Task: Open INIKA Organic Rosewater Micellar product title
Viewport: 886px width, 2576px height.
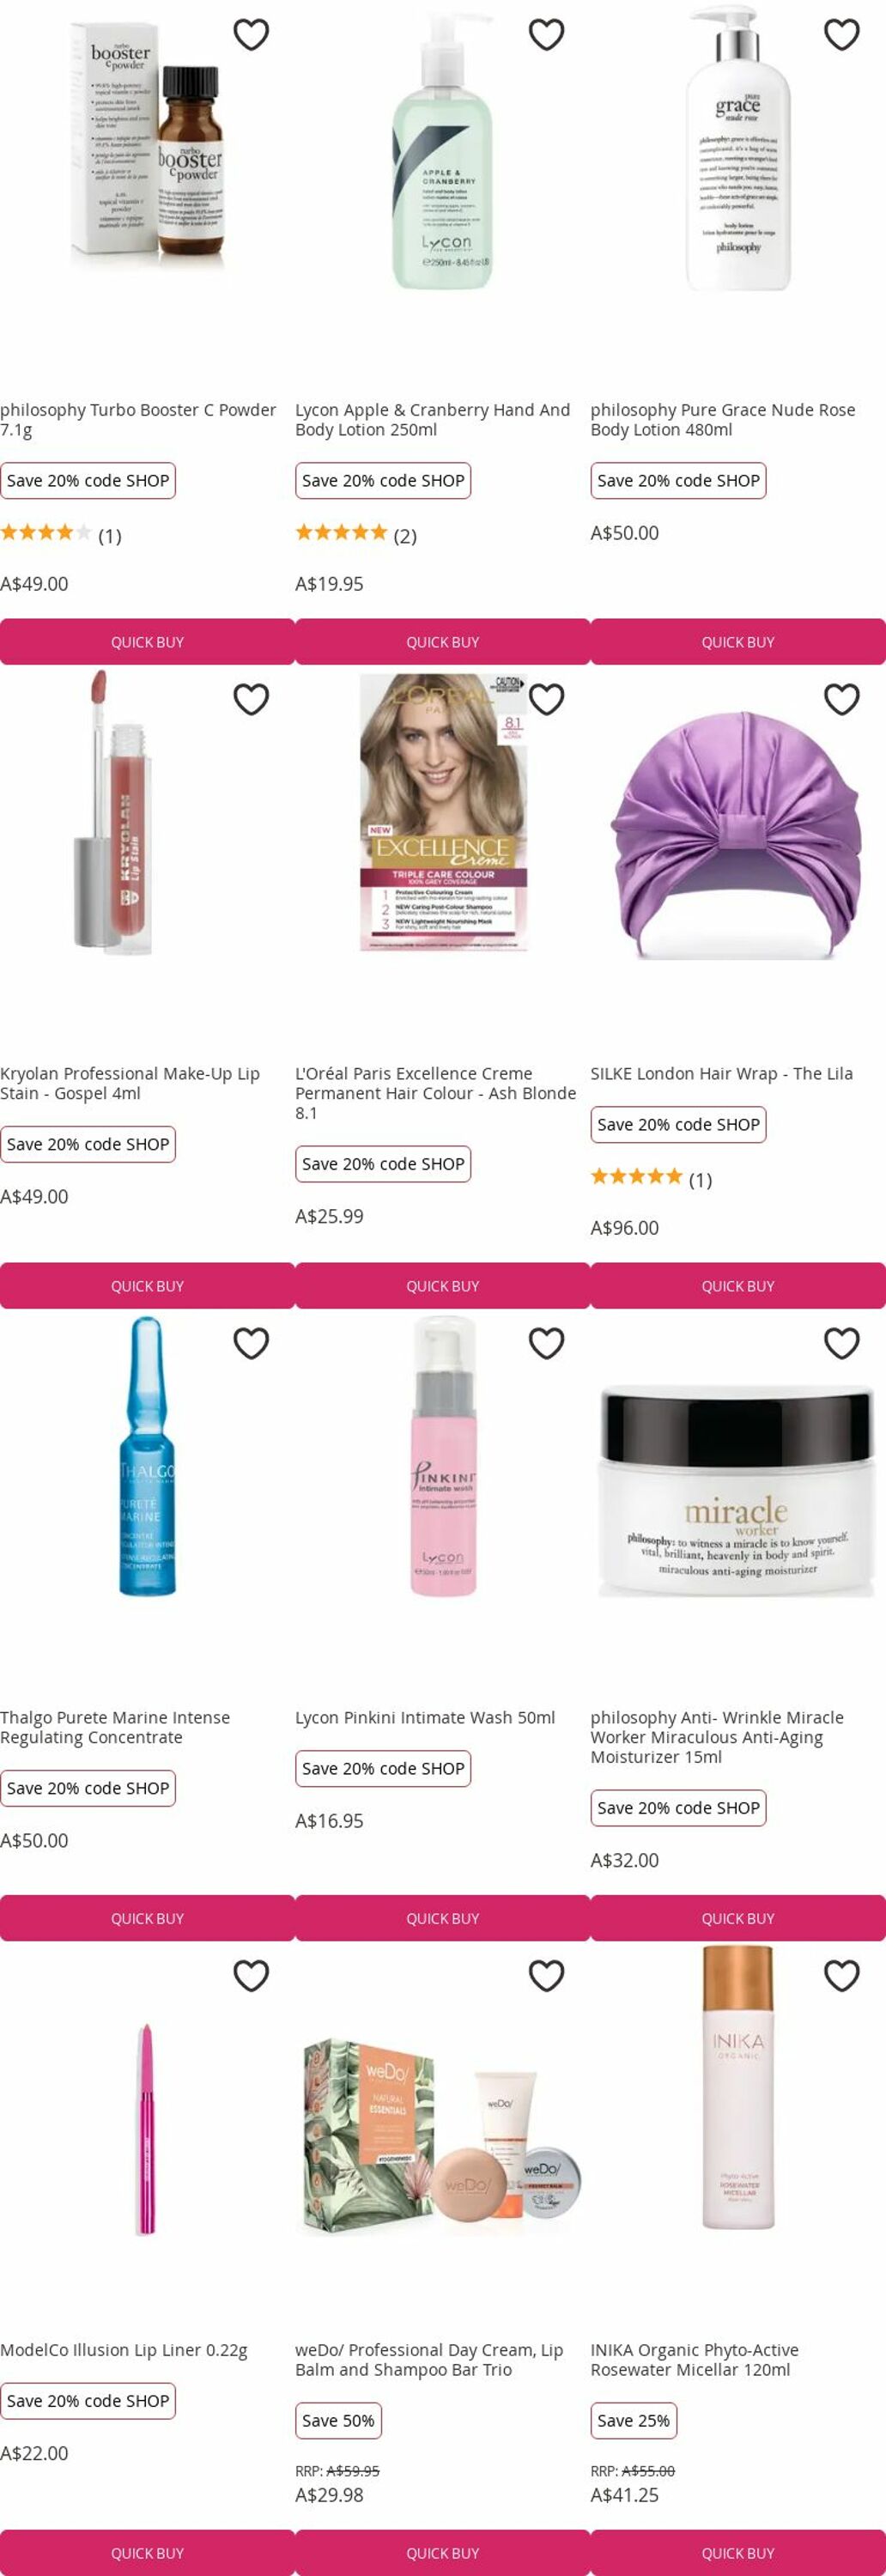Action: pyautogui.click(x=694, y=2359)
